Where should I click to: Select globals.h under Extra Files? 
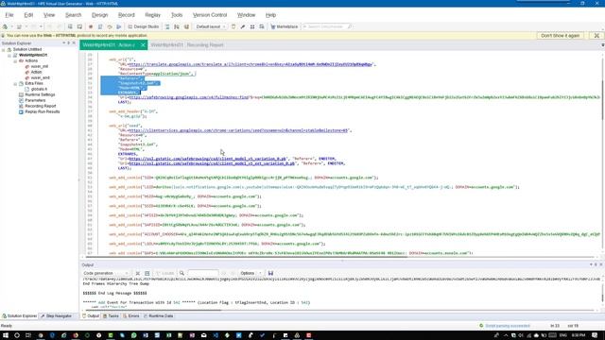tap(39, 89)
